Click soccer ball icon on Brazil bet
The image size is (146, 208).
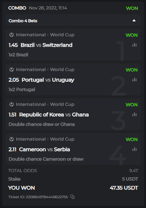coord(12,35)
